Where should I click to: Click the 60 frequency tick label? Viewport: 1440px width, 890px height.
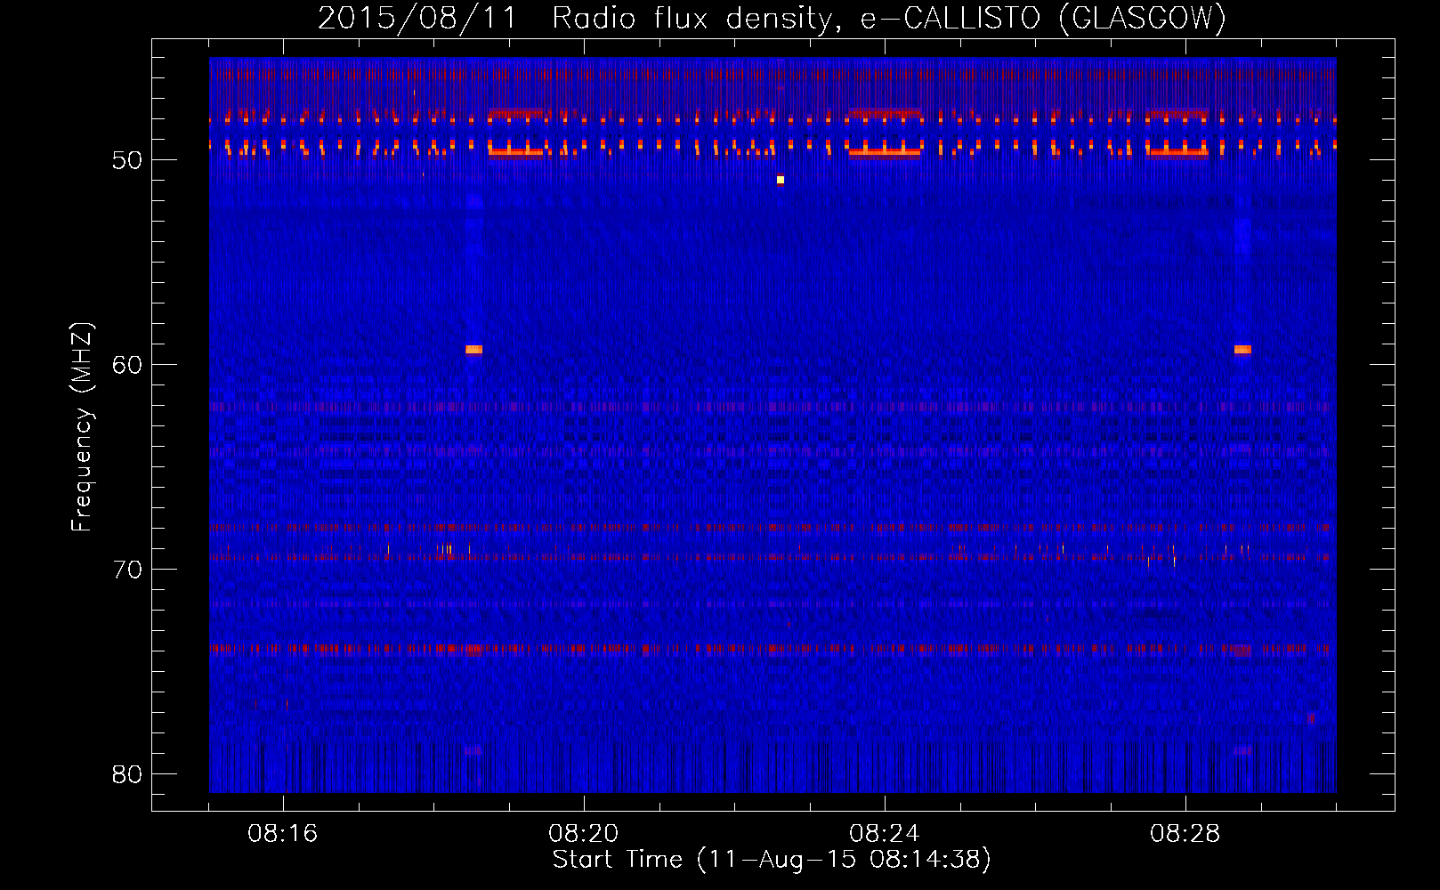tap(127, 365)
